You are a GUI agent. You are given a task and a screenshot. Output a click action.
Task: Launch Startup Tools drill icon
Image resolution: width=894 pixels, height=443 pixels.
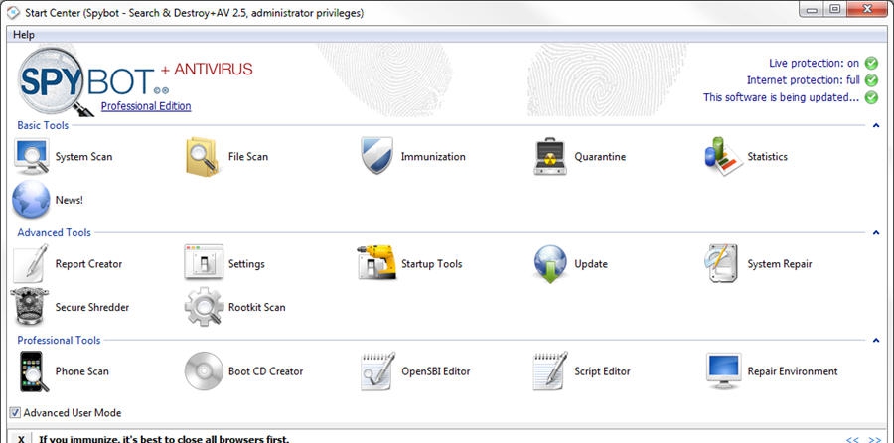[x=376, y=262]
